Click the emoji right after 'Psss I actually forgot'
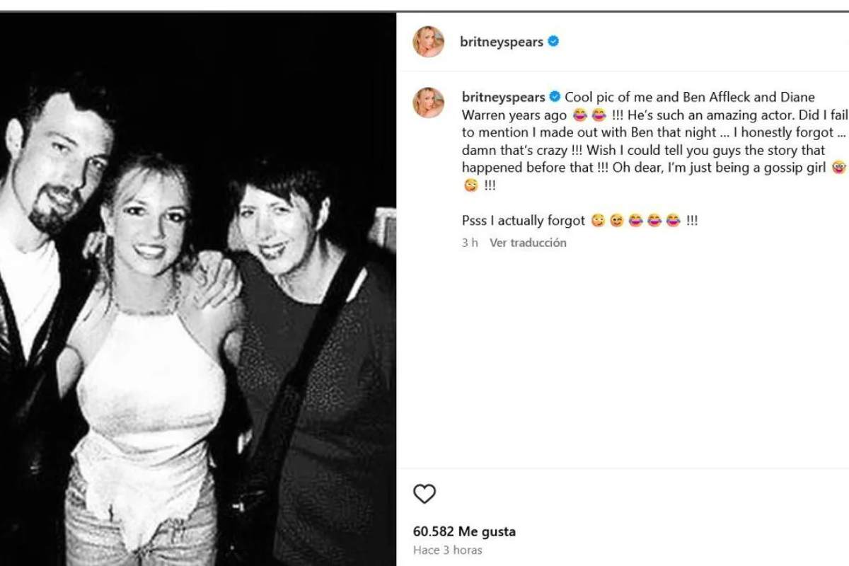The height and width of the screenshot is (566, 849). click(599, 221)
